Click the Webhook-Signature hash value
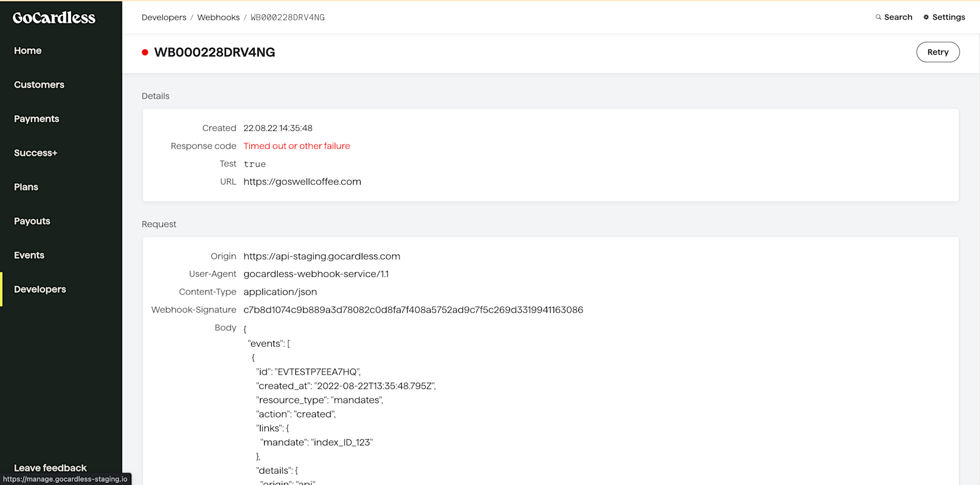Viewport: 980px width, 485px height. coord(414,310)
